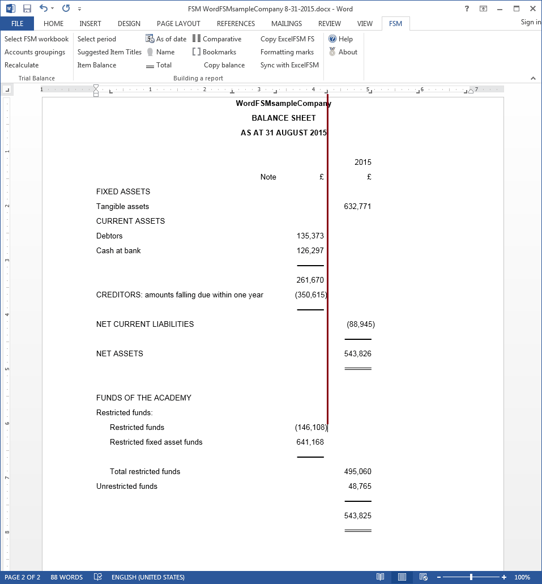This screenshot has width=542, height=584.
Task: Toggle Bookmarks brackets icon
Action: coord(197,52)
